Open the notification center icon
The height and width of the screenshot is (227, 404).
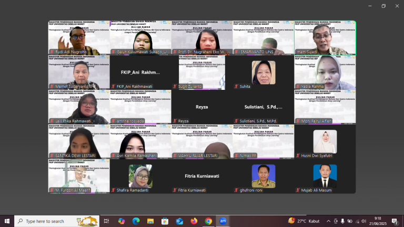pos(395,221)
